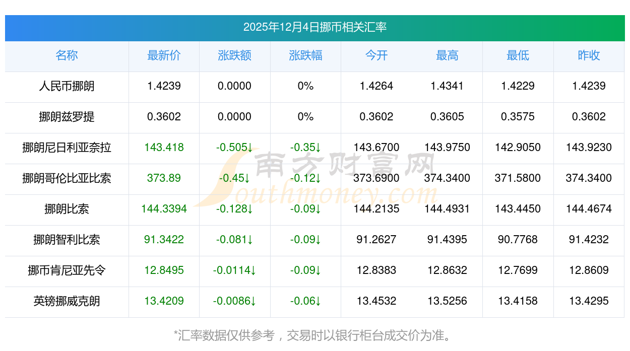Click the 挪朗智利比索 row name
The image size is (630, 351).
point(67,240)
